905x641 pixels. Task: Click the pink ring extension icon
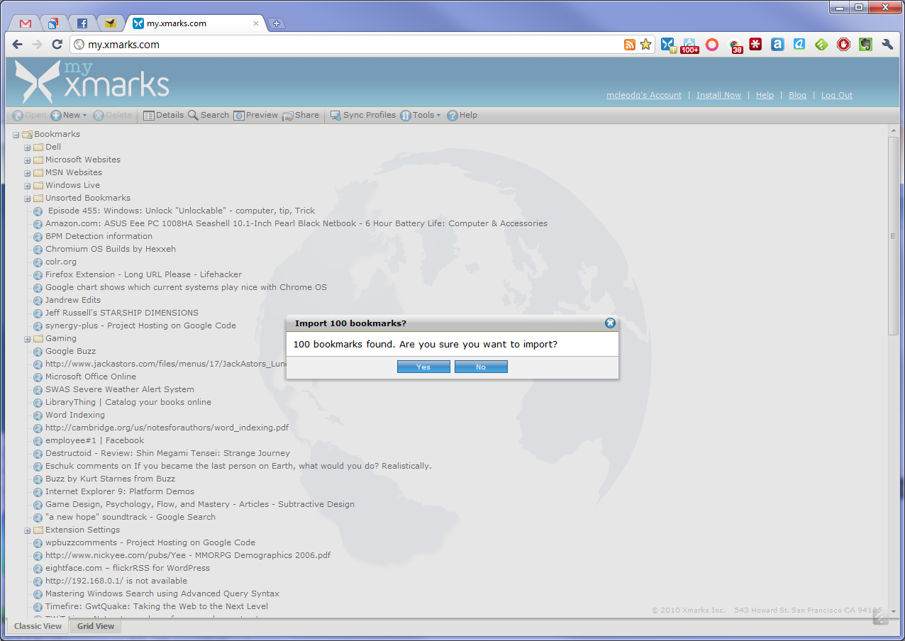point(712,45)
